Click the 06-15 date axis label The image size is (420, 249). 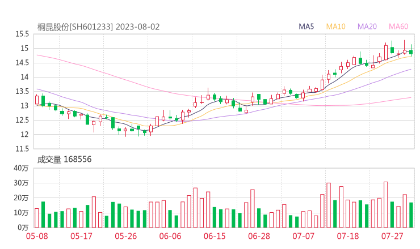click(x=215, y=236)
